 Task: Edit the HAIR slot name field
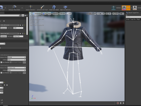pyautogui.click(x=18, y=28)
